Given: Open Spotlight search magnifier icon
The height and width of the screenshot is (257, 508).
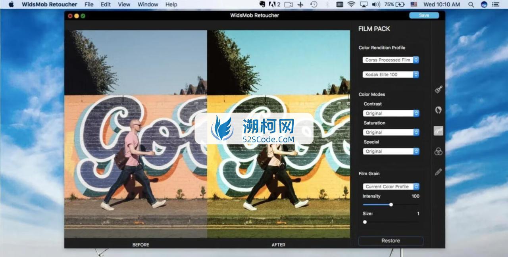Looking at the screenshot, I should pos(471,4).
